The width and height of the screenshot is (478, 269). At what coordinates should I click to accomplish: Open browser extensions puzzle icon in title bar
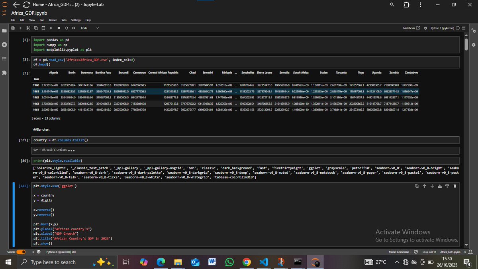pyautogui.click(x=406, y=5)
